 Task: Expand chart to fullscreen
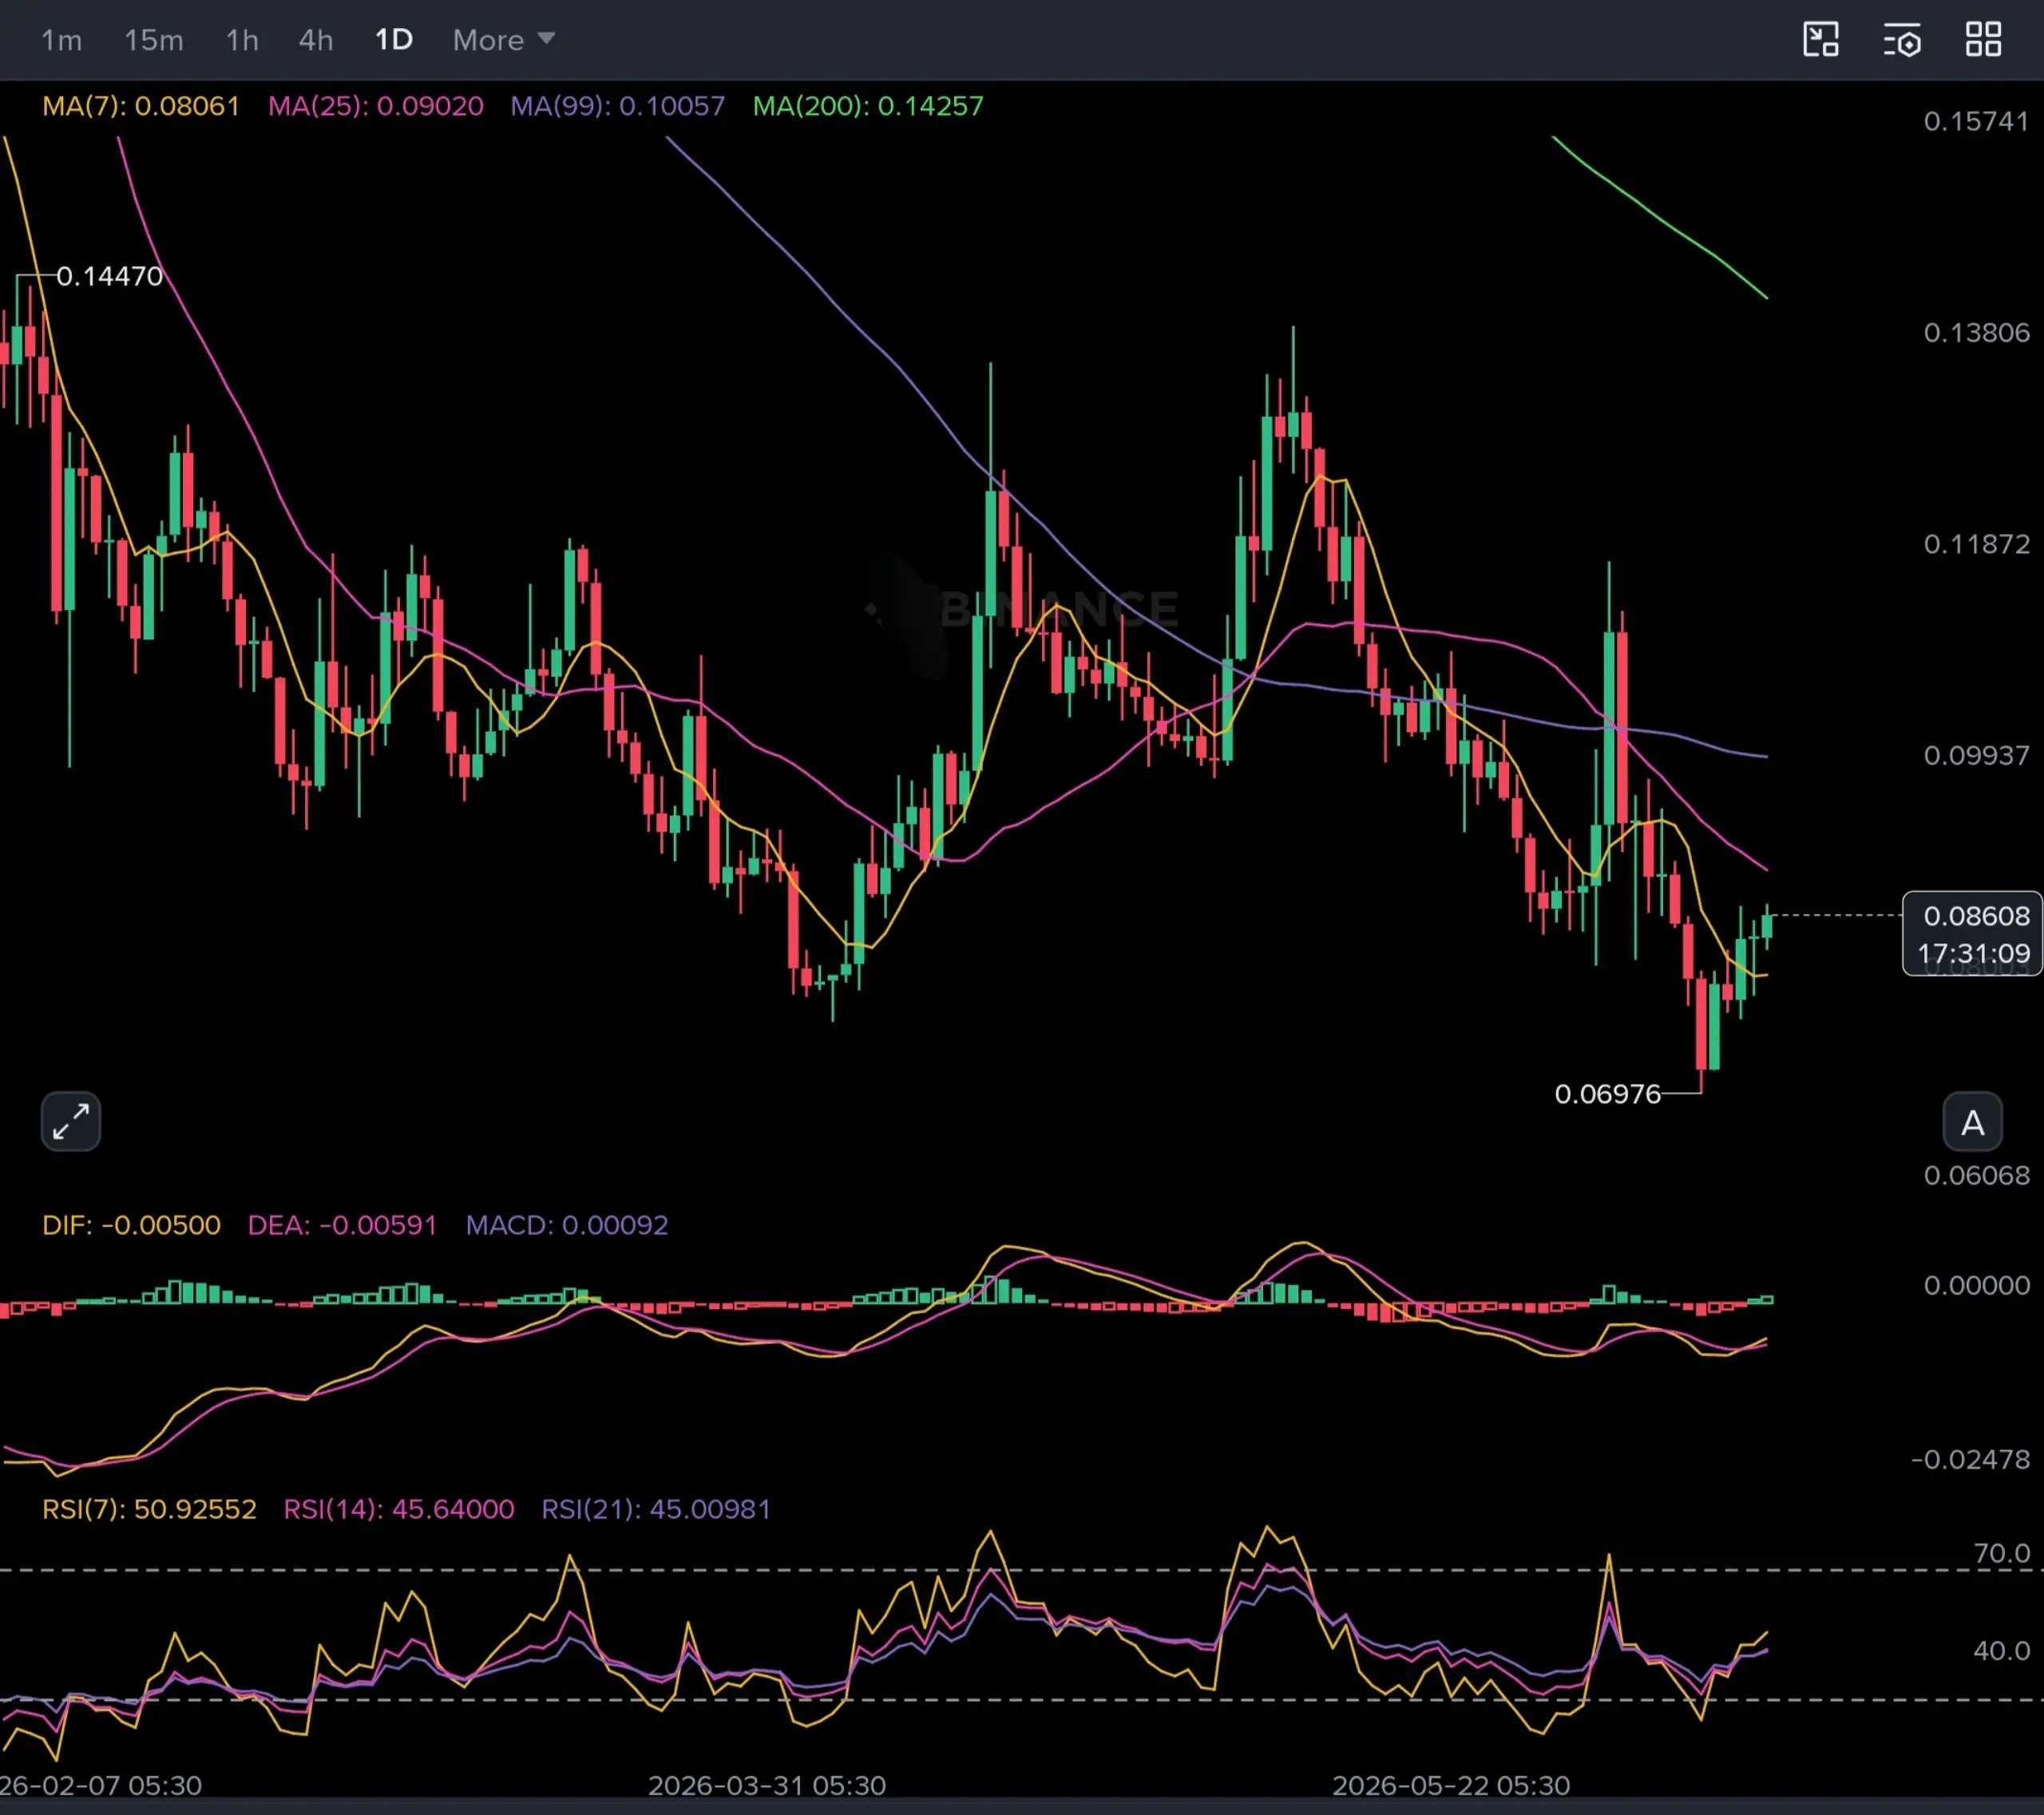pos(71,1121)
